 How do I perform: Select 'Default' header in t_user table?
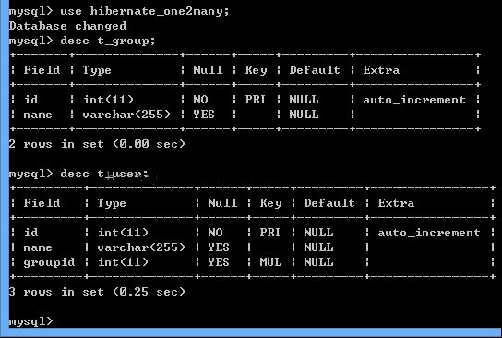pyautogui.click(x=329, y=203)
